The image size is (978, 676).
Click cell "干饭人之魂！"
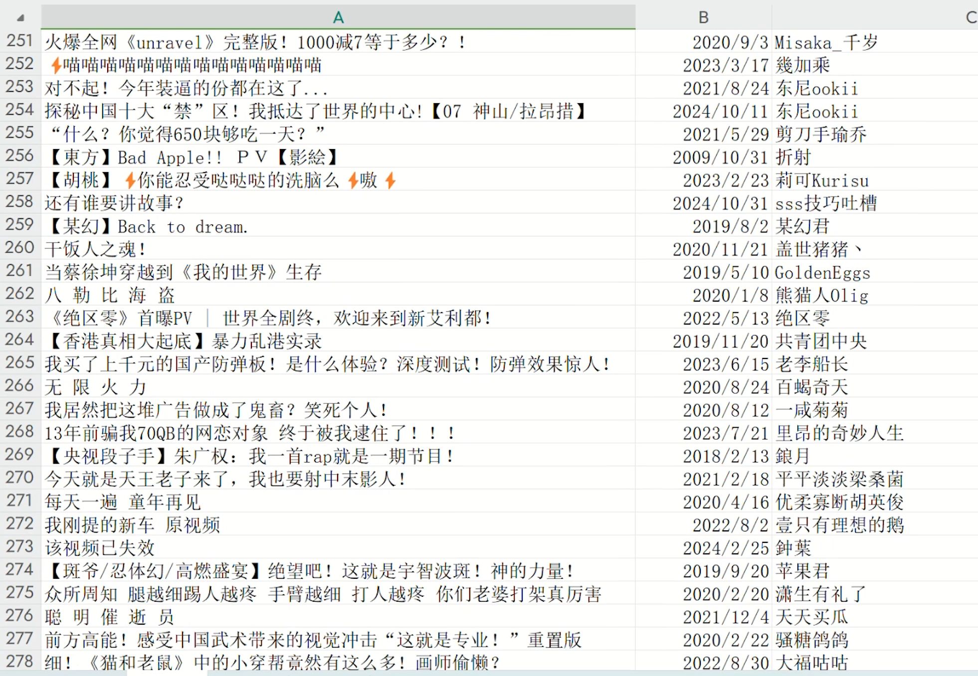point(338,248)
